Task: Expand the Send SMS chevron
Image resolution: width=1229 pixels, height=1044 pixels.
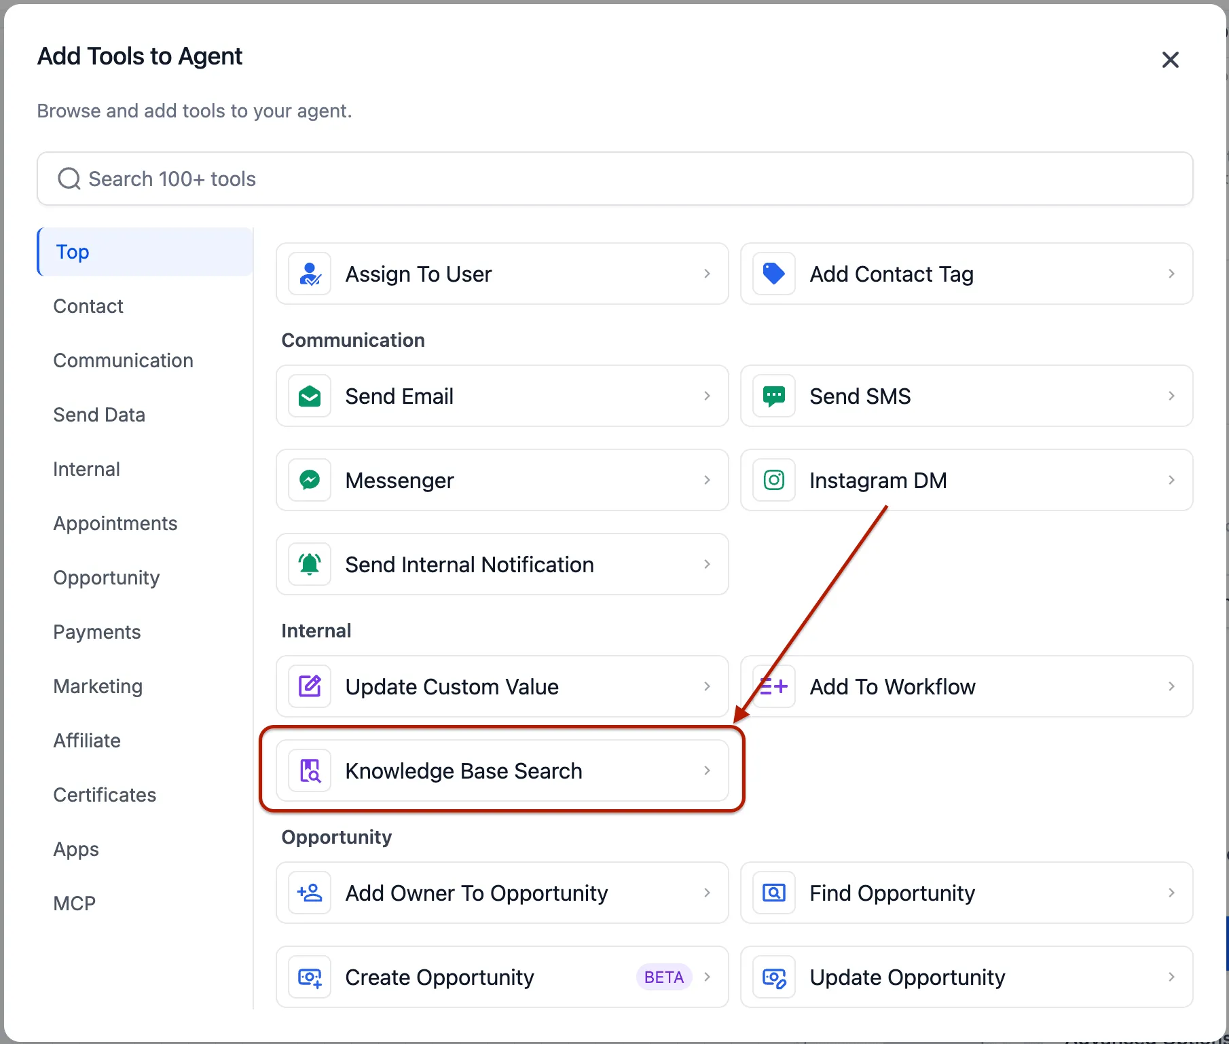Action: 1171,396
